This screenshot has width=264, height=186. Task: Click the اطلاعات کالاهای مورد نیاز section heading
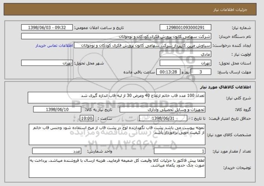point(225,87)
